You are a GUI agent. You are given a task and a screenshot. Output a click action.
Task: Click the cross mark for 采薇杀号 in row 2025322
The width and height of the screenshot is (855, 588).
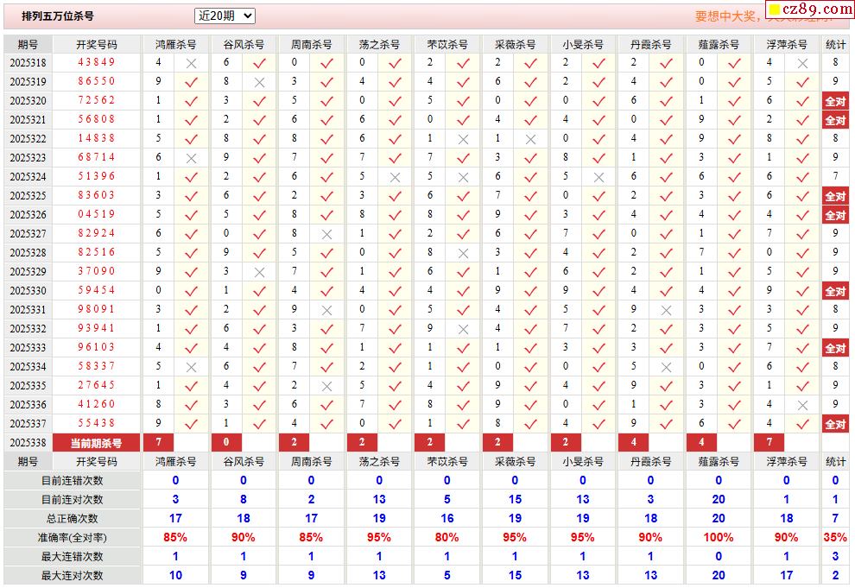pyautogui.click(x=530, y=139)
